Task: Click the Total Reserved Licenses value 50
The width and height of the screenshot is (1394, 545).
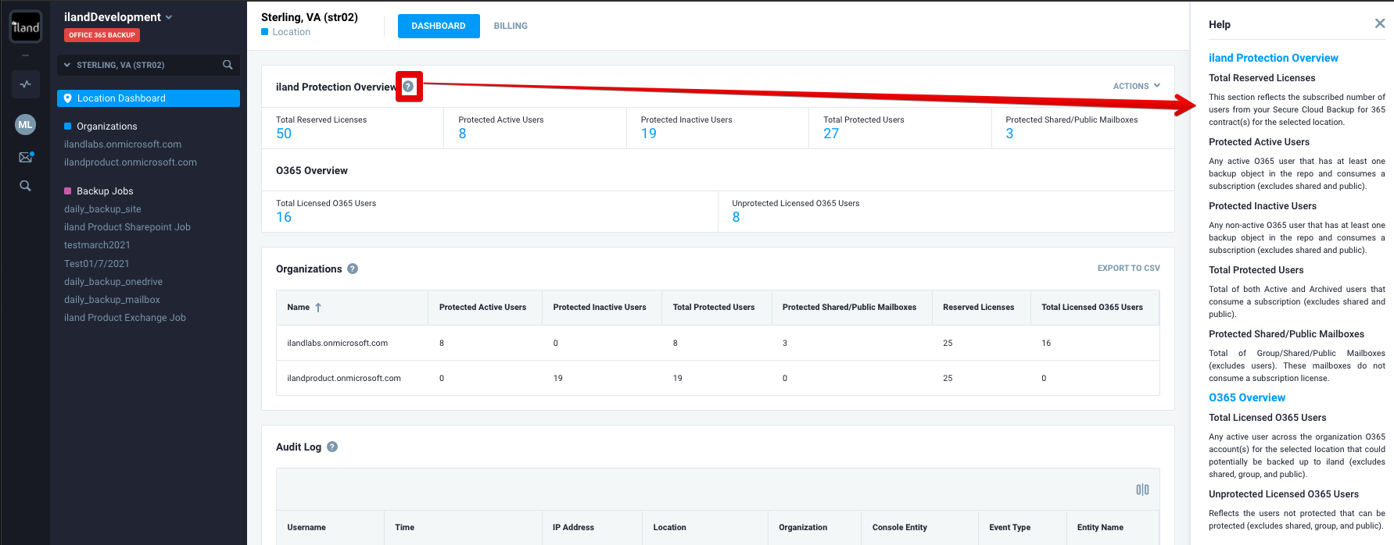Action: point(284,134)
